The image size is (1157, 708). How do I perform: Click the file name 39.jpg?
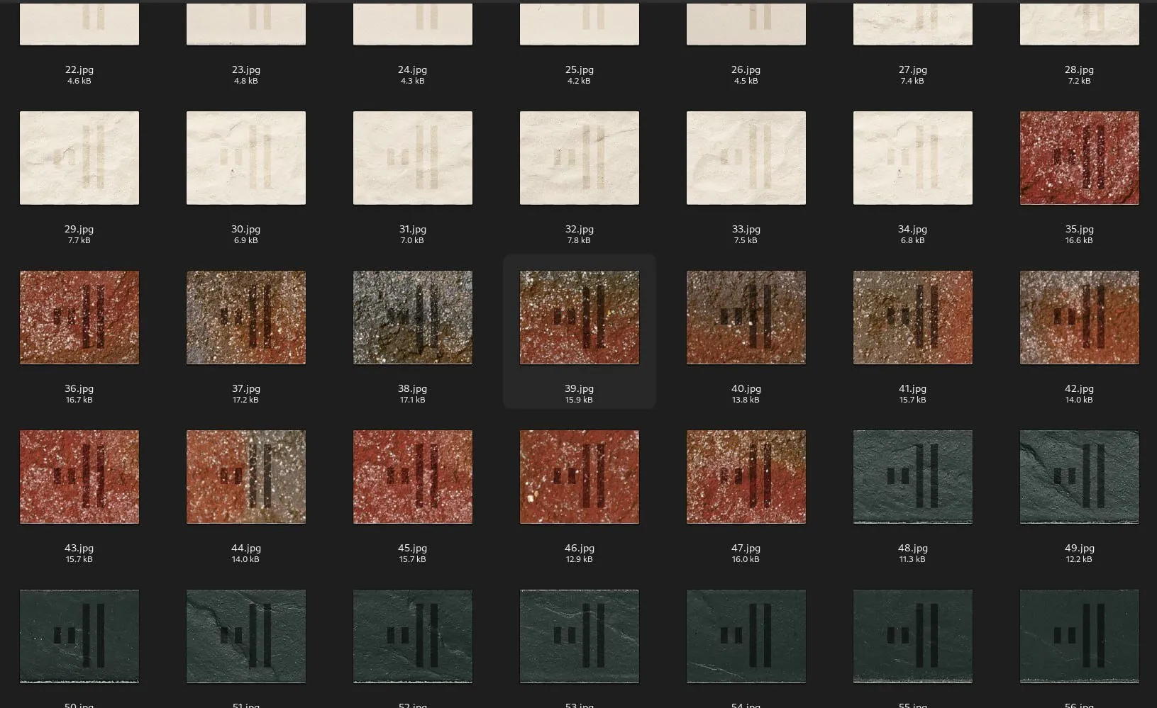point(580,388)
